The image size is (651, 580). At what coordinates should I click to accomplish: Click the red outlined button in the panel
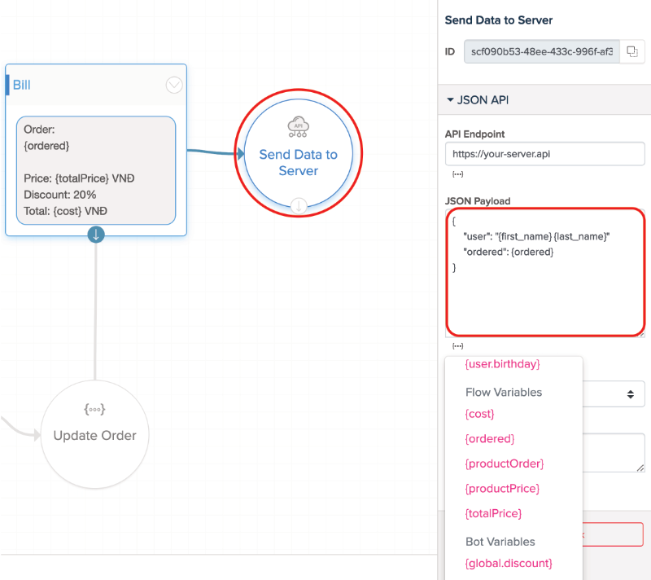pyautogui.click(x=615, y=534)
